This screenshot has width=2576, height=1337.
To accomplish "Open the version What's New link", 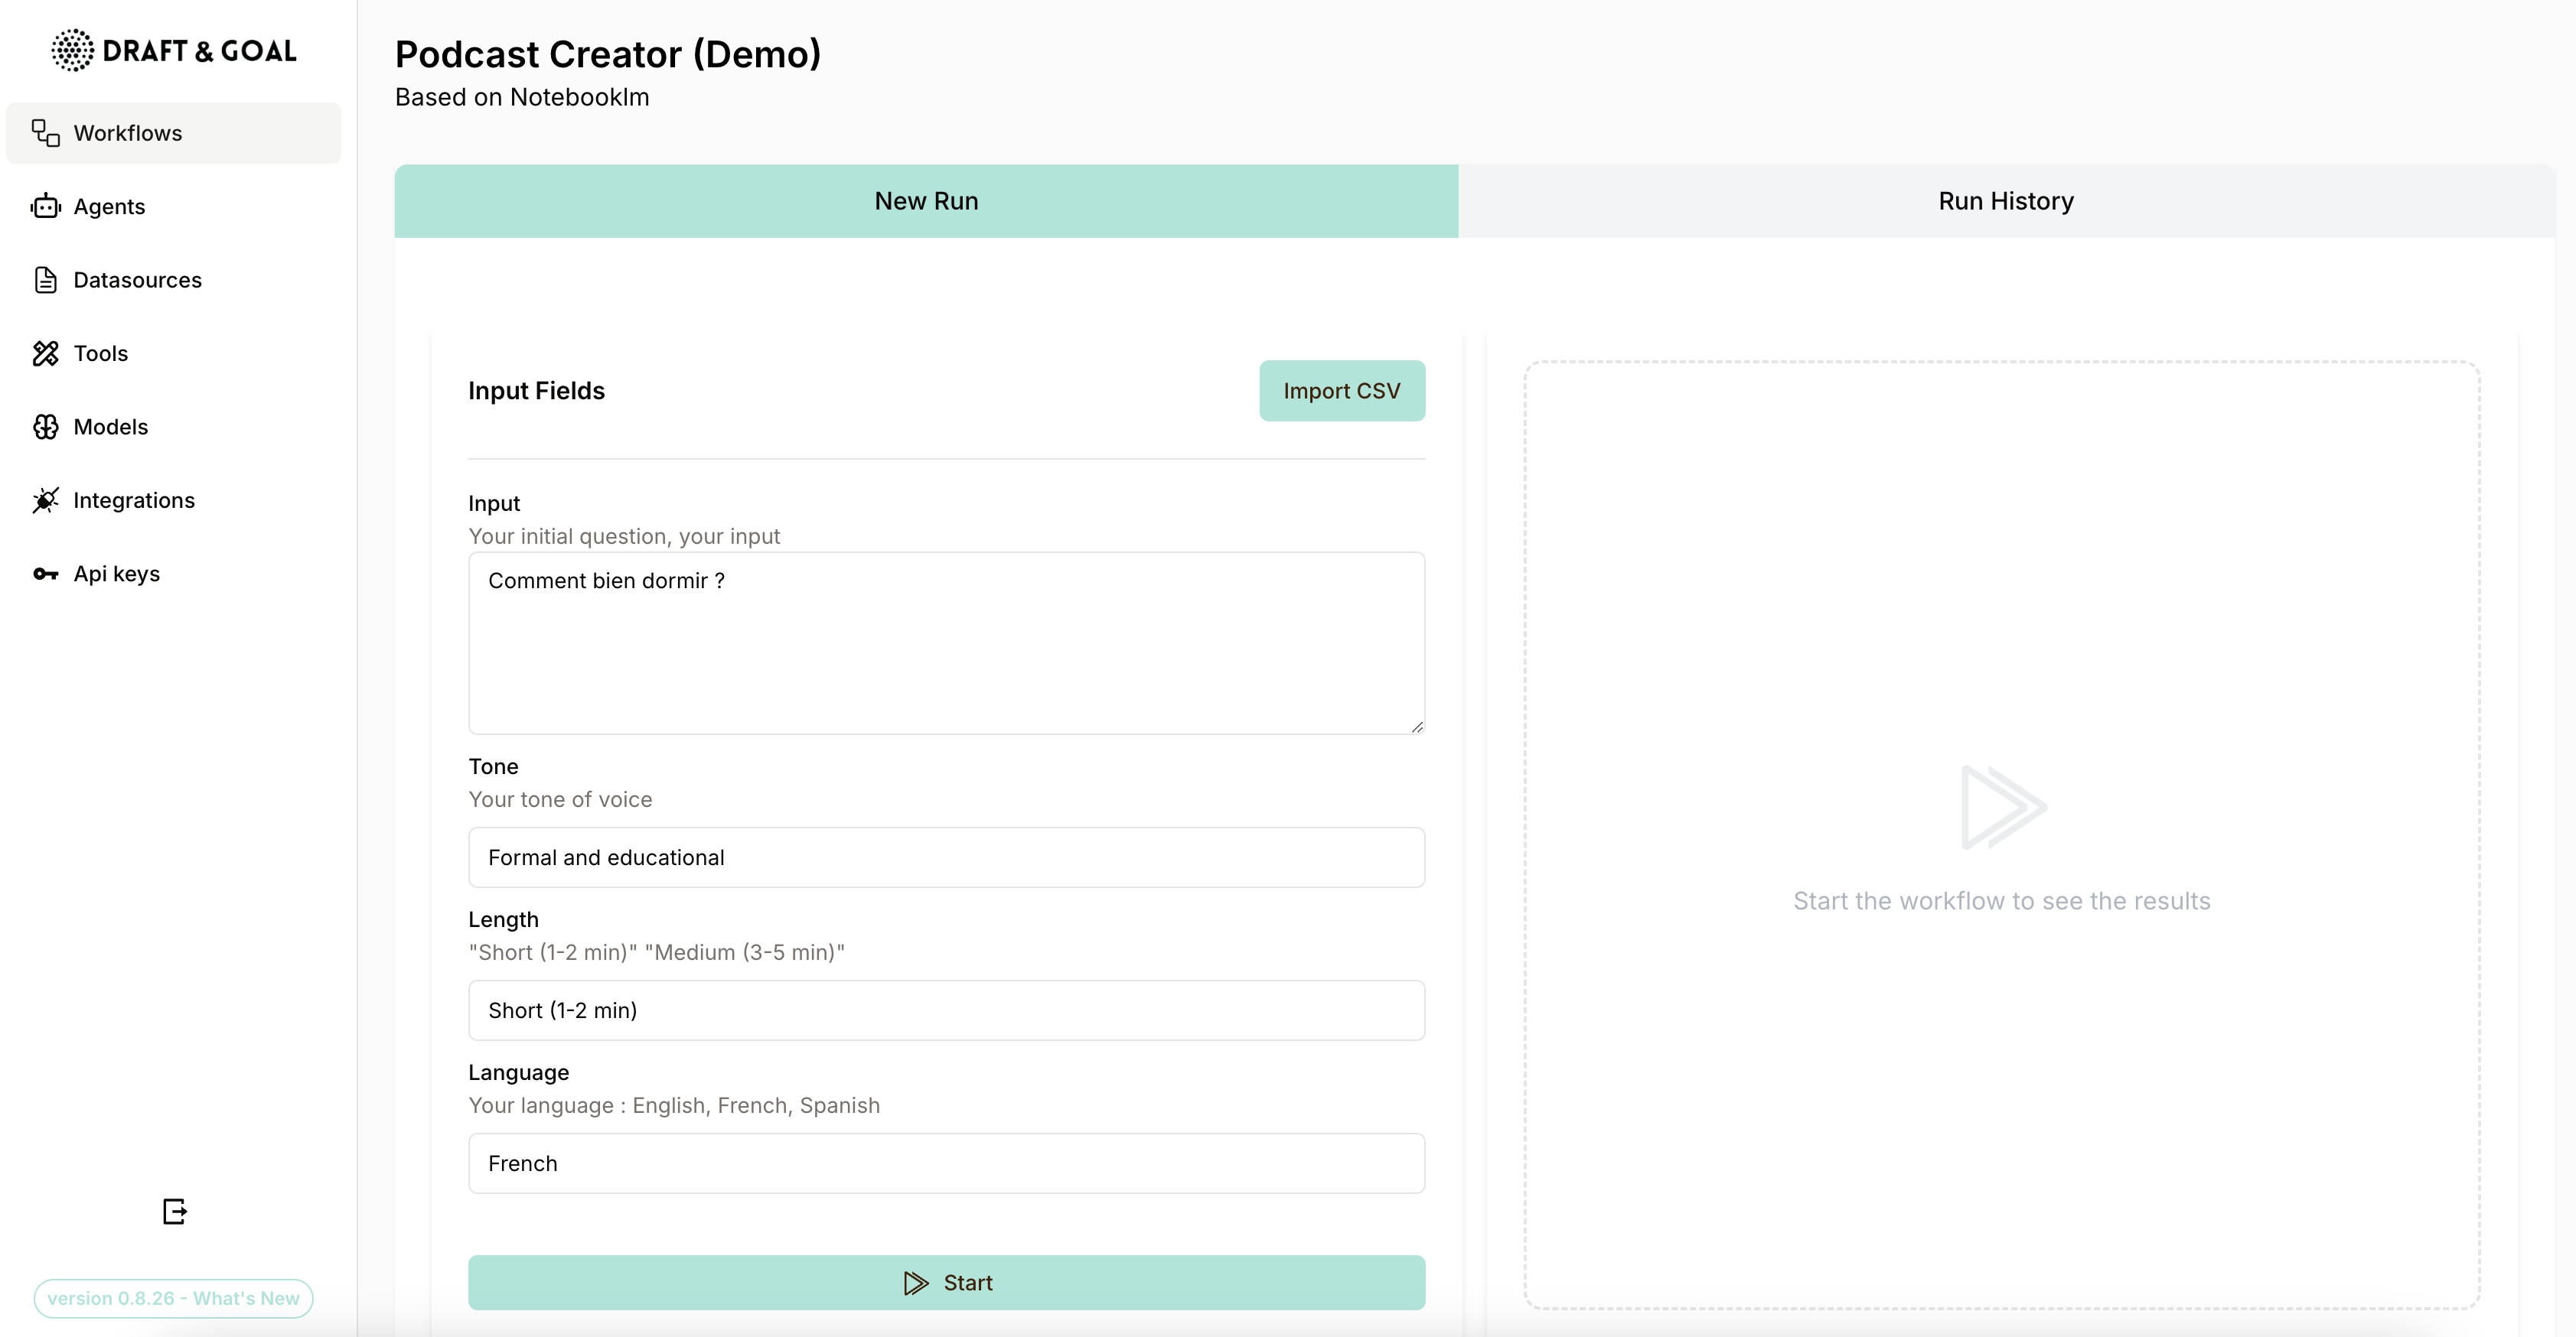I will [173, 1298].
